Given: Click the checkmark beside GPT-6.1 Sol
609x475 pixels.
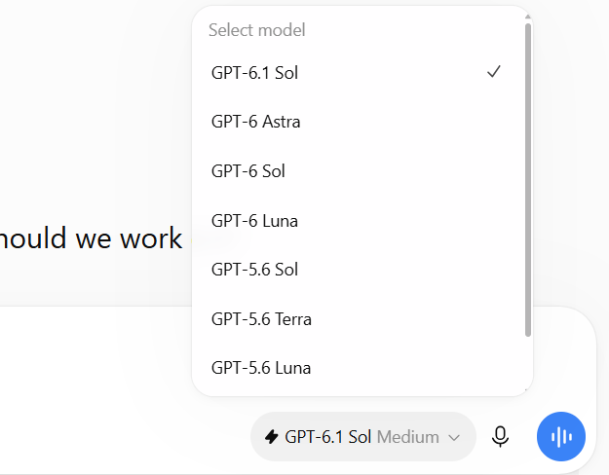Looking at the screenshot, I should pyautogui.click(x=494, y=72).
